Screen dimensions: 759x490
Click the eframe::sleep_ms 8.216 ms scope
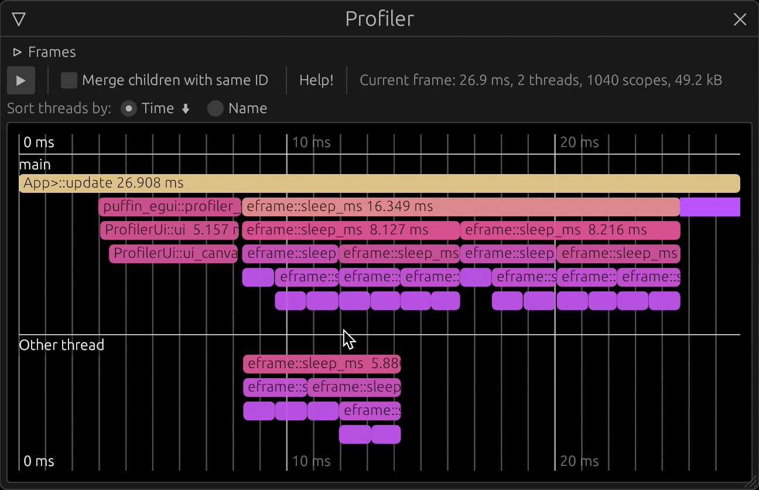tap(570, 230)
